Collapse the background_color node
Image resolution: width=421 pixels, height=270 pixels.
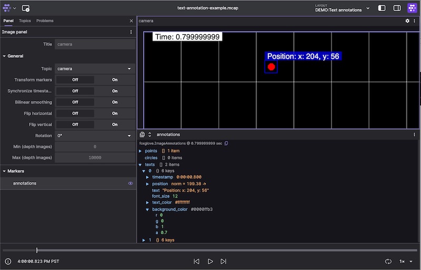click(147, 209)
